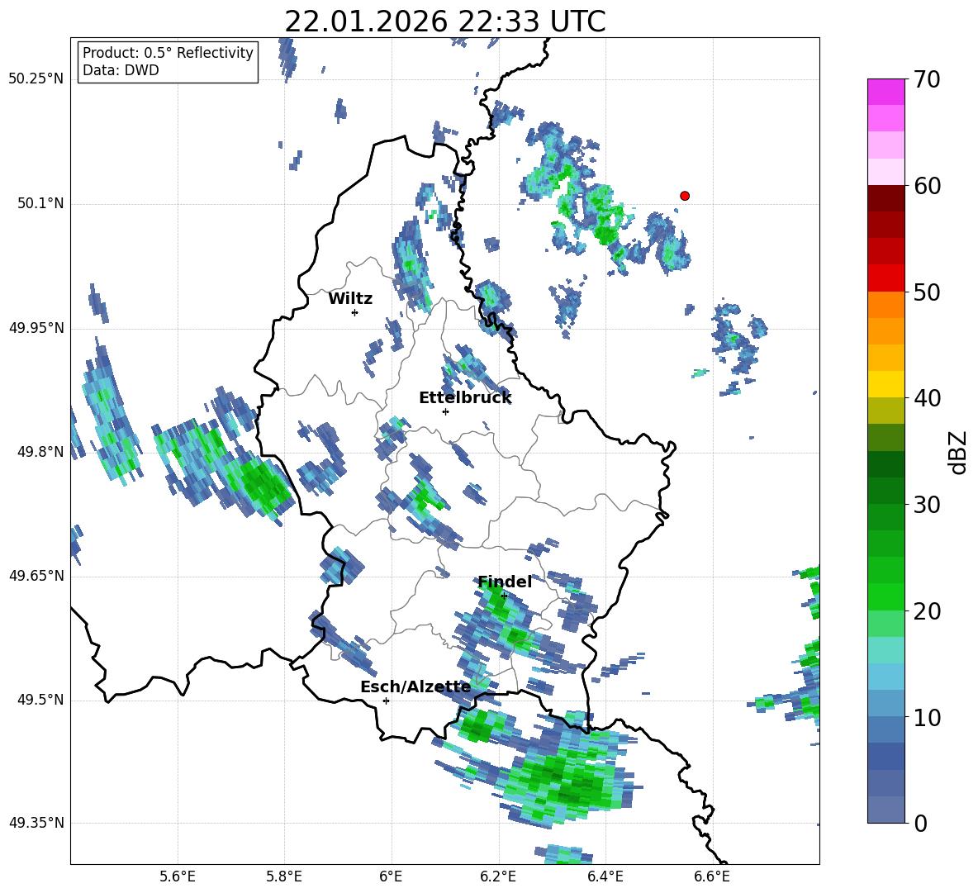
Task: Click the turquoise colorbar segment below 20
Action: coord(885,650)
